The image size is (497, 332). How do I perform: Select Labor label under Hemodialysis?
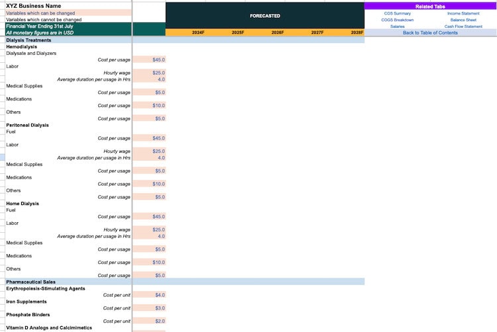[x=13, y=66]
